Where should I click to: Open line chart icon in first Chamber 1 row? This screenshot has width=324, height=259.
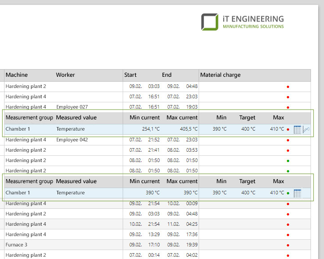pyautogui.click(x=306, y=129)
